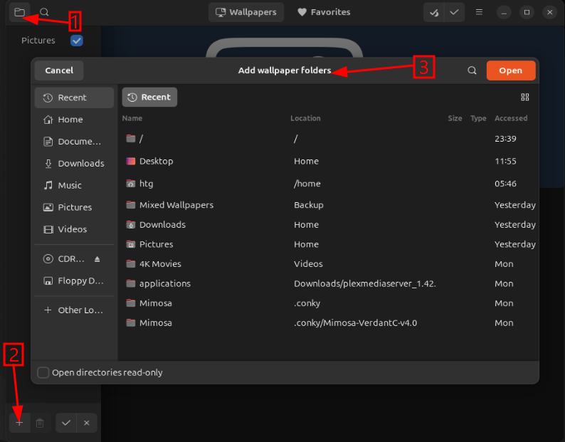
Task: Switch to grid view in file dialog
Action: click(525, 97)
